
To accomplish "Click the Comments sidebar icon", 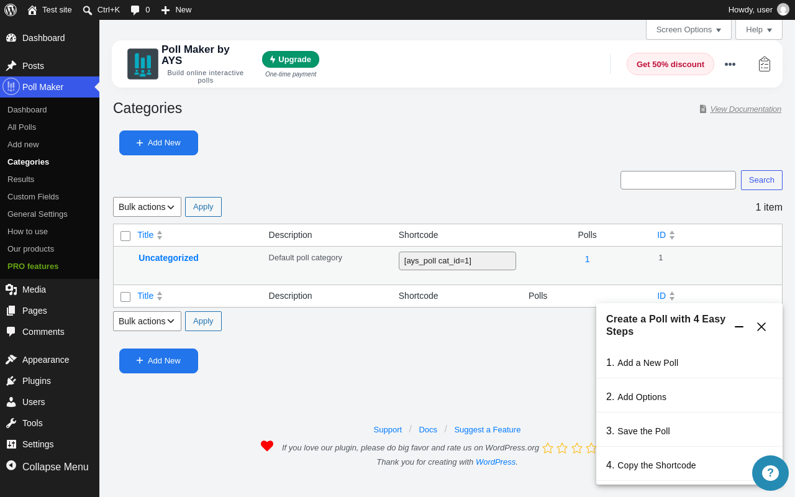I will click(x=11, y=332).
